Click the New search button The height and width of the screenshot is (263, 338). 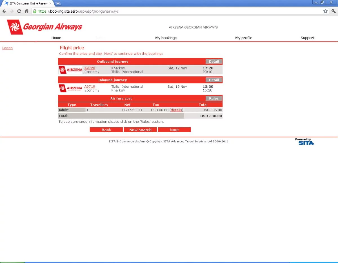pos(140,130)
